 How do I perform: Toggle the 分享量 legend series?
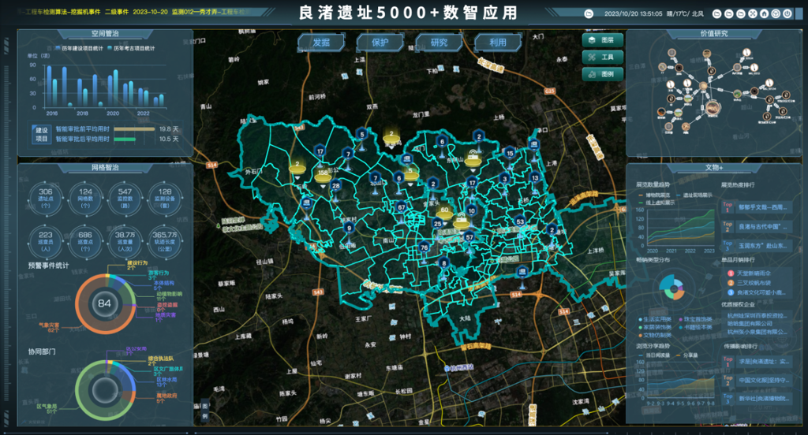click(687, 355)
